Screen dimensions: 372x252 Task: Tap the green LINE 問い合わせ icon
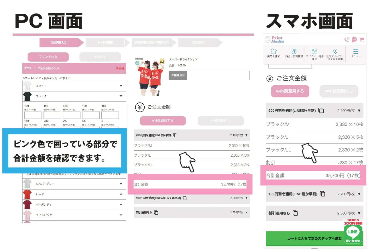(353, 234)
